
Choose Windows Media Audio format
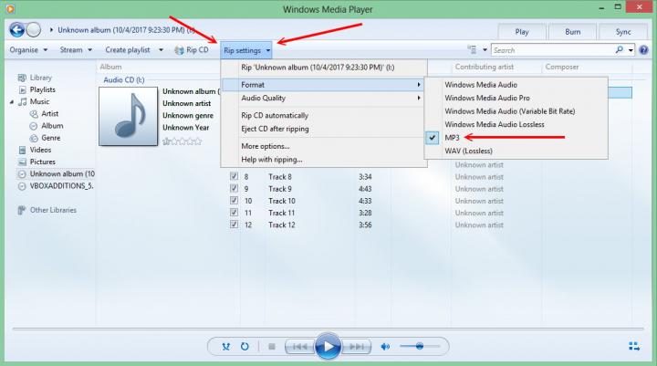coord(516,85)
